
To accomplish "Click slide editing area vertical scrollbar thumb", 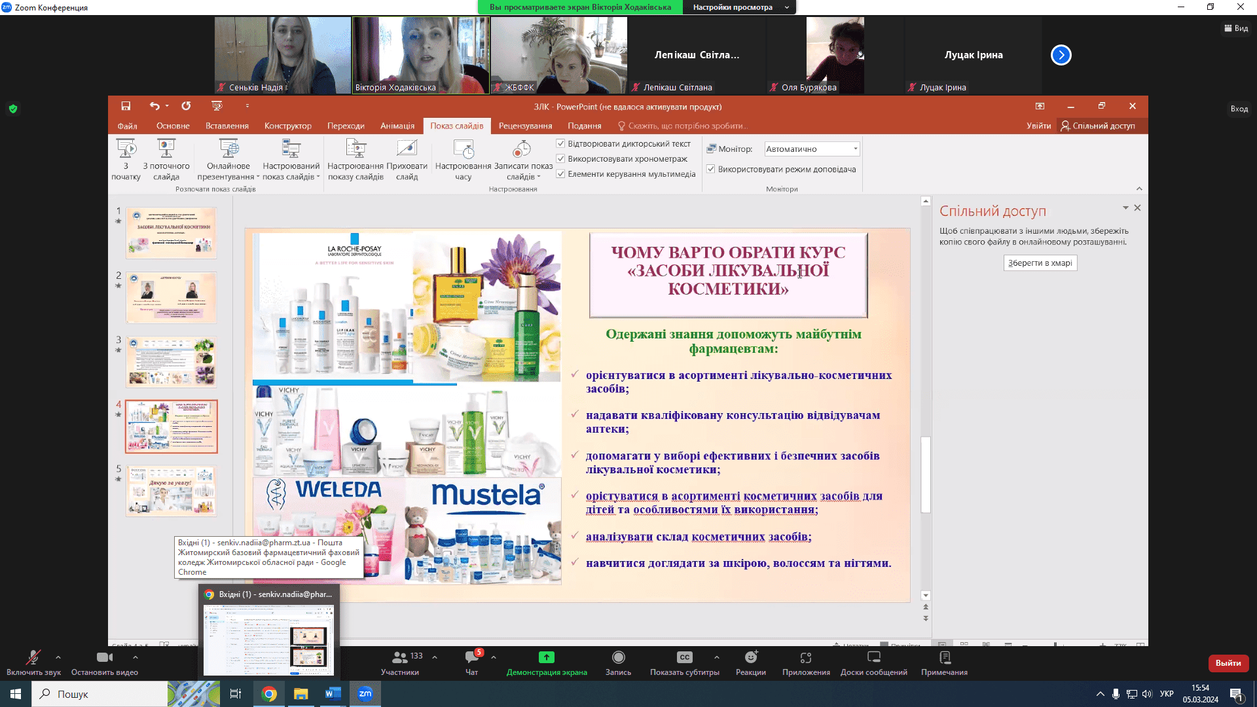I will pyautogui.click(x=926, y=474).
